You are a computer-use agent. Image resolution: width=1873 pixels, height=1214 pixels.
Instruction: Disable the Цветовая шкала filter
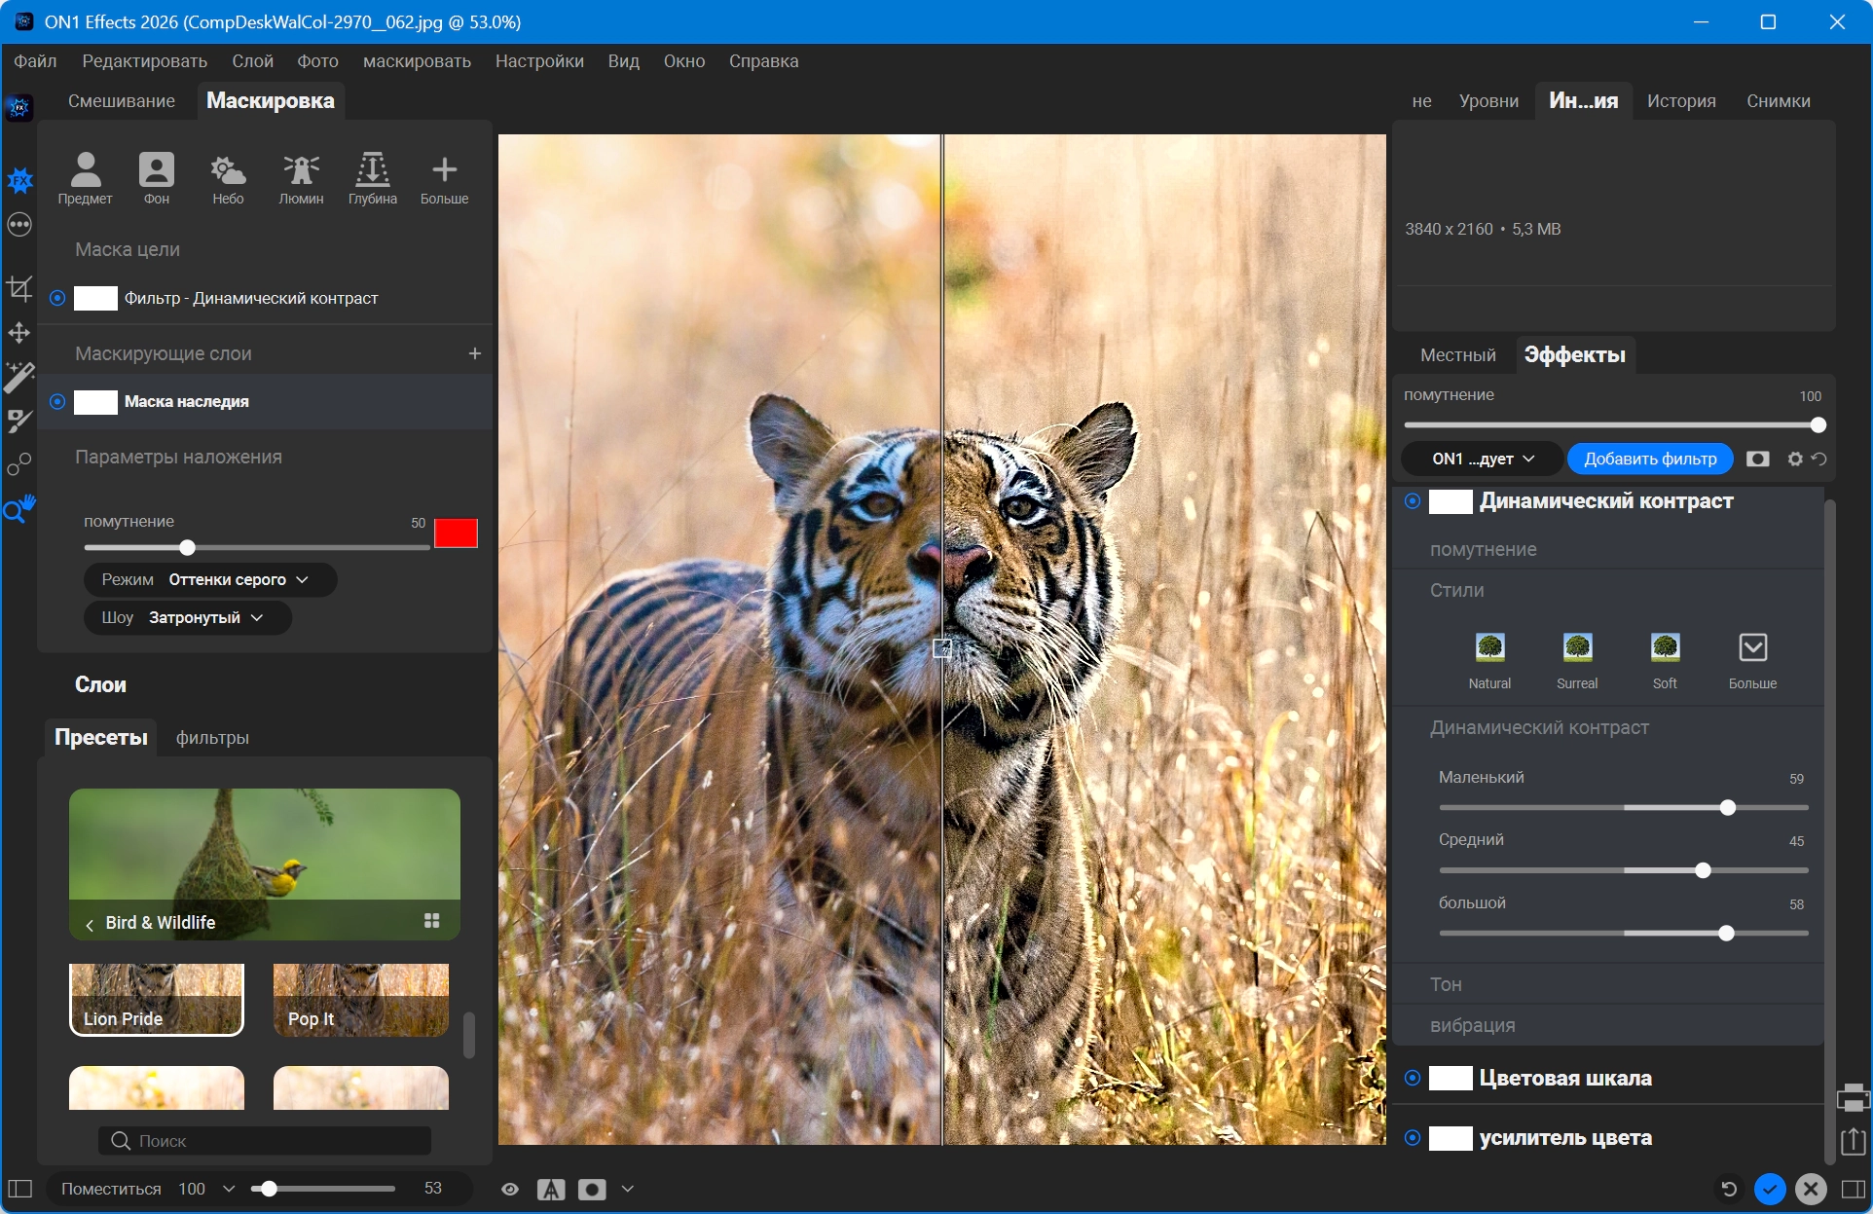(1412, 1078)
